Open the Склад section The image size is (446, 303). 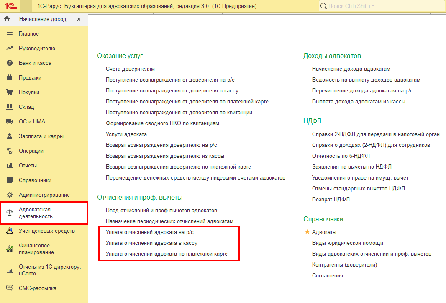point(26,107)
